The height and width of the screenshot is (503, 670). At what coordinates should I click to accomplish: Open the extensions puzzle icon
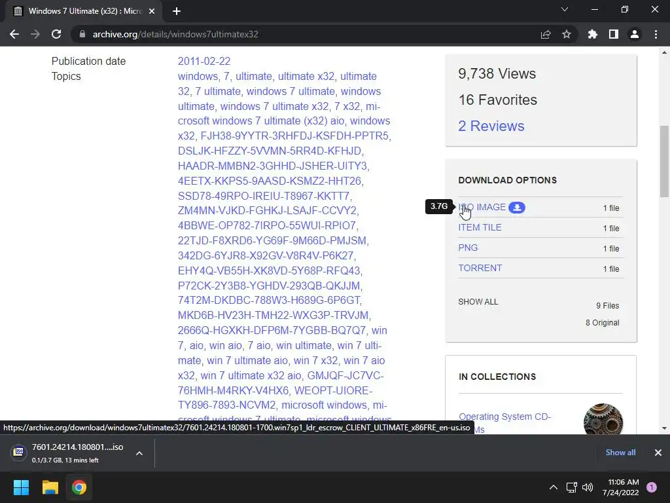click(x=592, y=34)
